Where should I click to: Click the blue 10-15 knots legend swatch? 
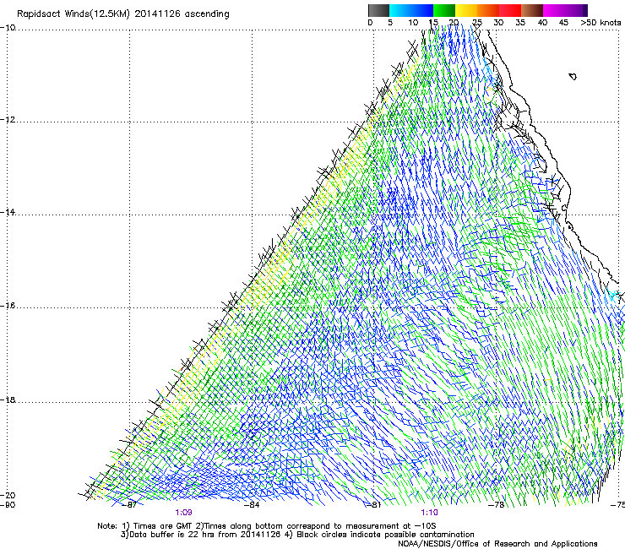click(422, 10)
